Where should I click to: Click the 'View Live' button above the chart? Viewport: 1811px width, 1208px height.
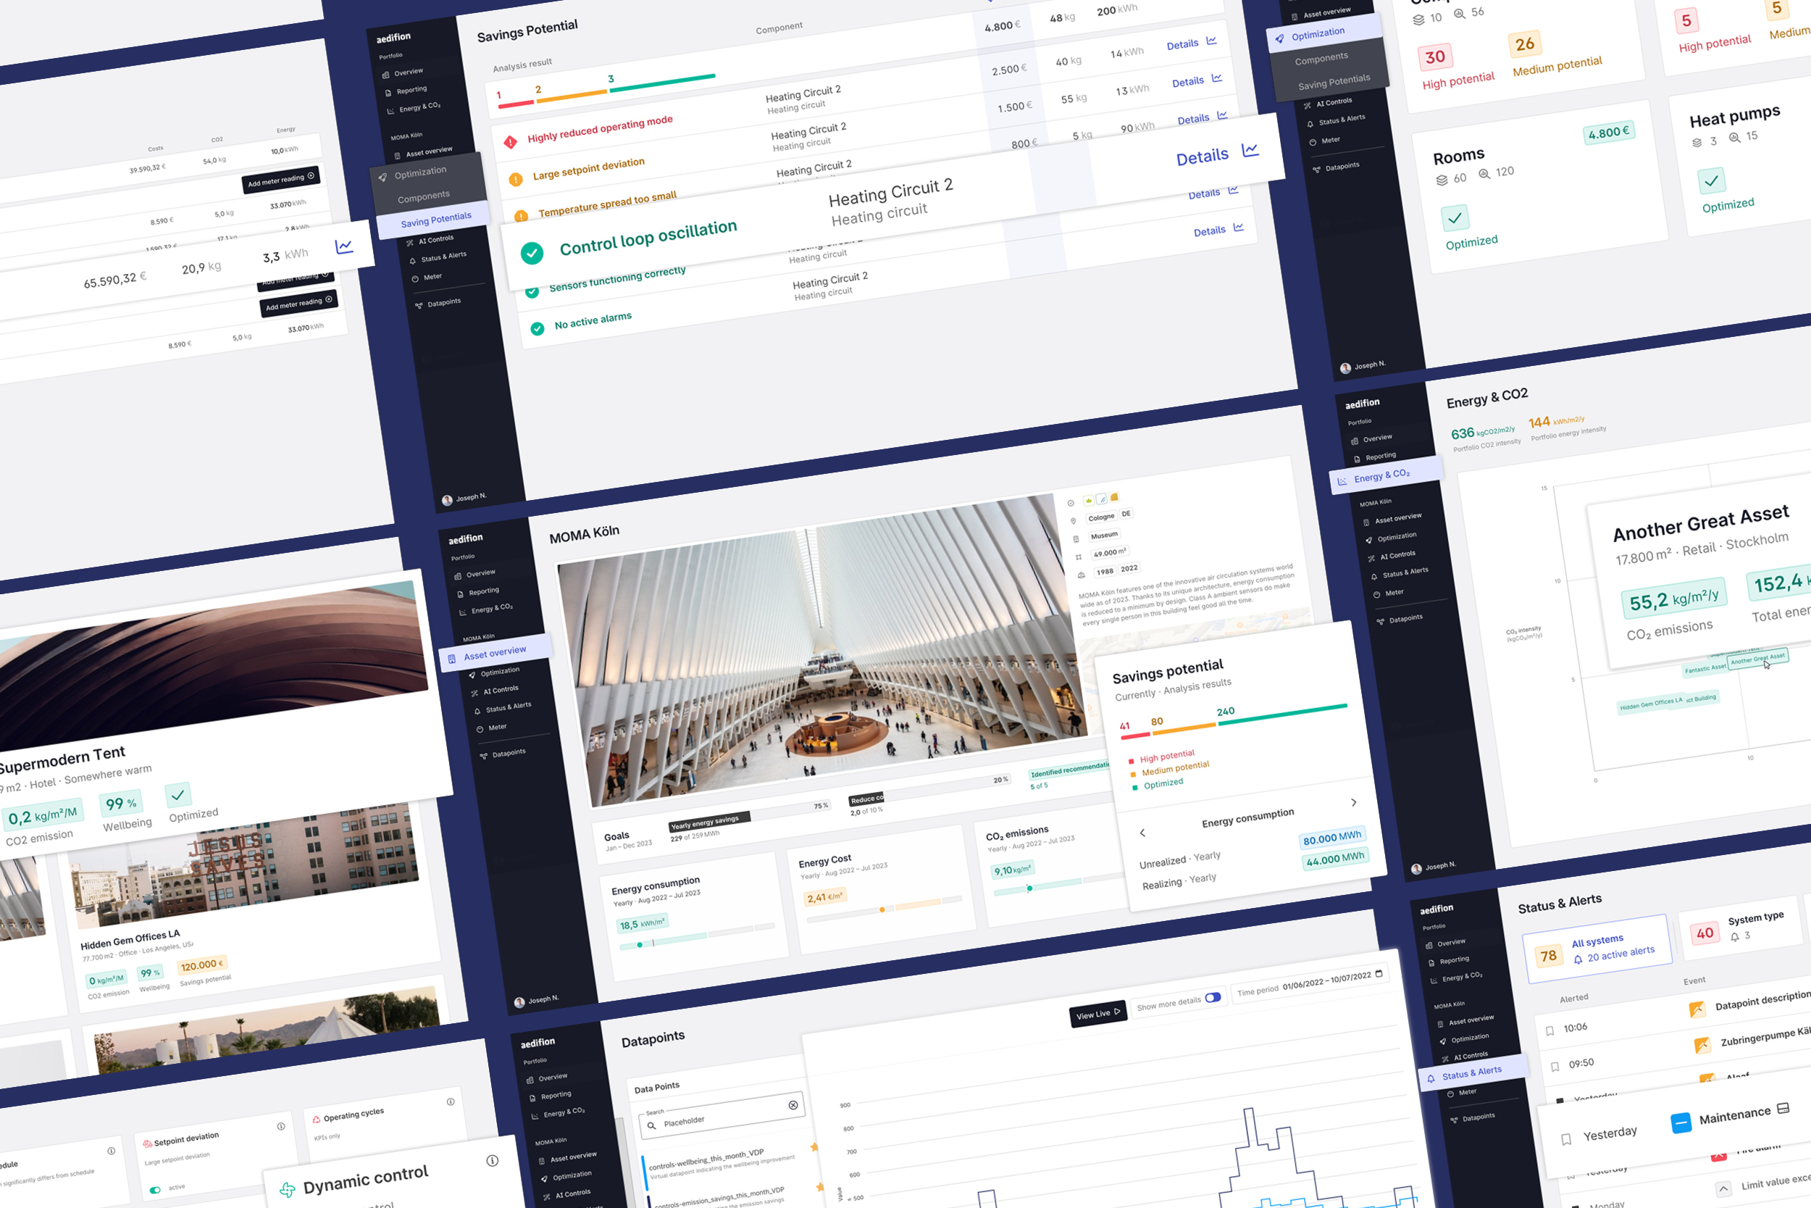tap(1098, 1013)
